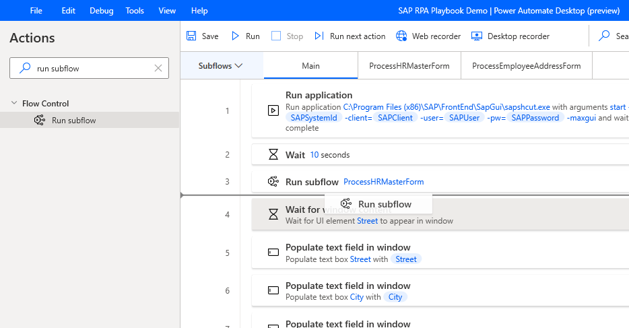
Task: Switch to the Main tab
Action: click(310, 66)
